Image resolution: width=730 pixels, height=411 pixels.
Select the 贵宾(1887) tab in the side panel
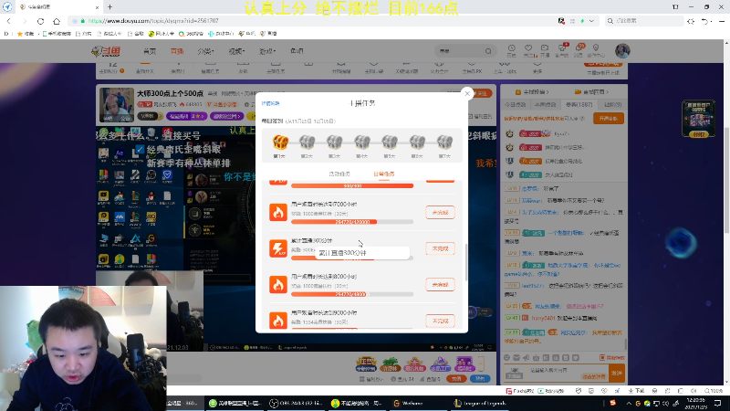(x=579, y=104)
